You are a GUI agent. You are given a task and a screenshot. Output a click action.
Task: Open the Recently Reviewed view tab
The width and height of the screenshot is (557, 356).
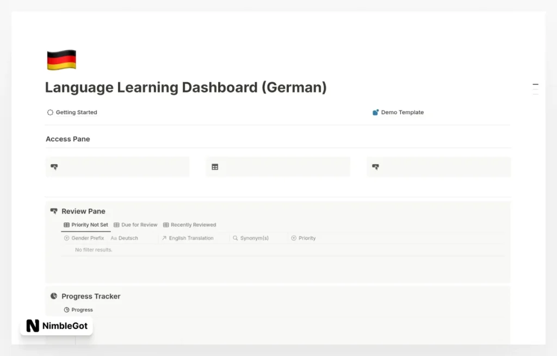(x=189, y=224)
